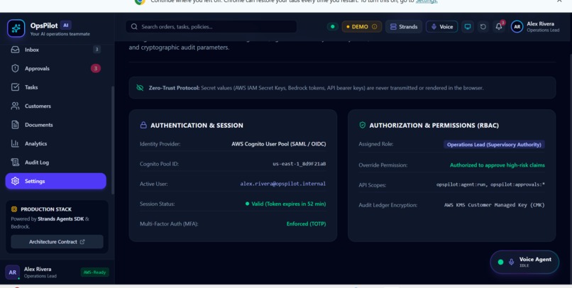Open the Audit Log page
This screenshot has height=288, width=572.
[x=55, y=162]
